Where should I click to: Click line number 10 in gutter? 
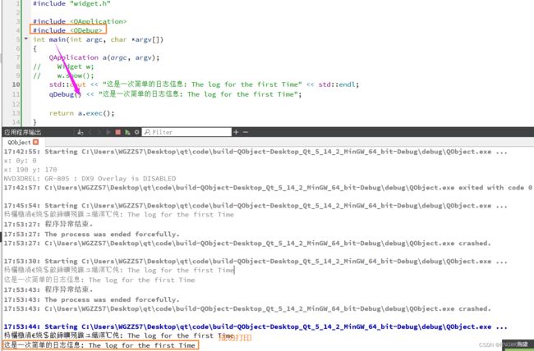[x=16, y=84]
